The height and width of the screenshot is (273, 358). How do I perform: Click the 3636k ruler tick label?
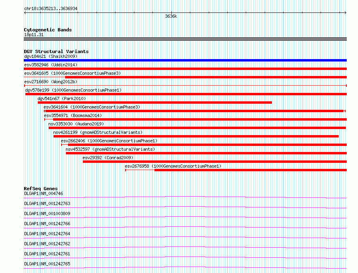click(171, 16)
